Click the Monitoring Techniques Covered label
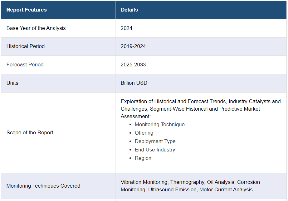Screen dimensions: 288x201 coord(43,186)
